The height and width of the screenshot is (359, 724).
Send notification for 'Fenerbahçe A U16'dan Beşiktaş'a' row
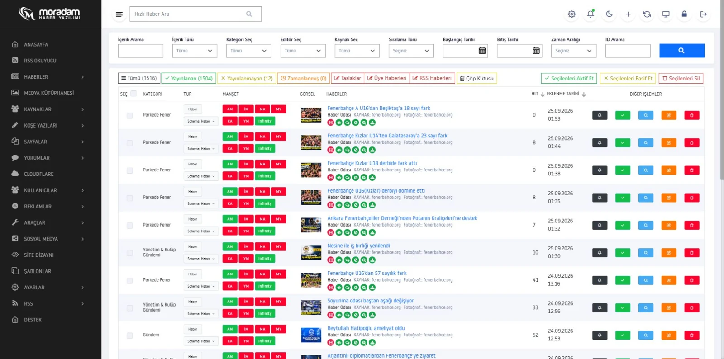point(600,115)
